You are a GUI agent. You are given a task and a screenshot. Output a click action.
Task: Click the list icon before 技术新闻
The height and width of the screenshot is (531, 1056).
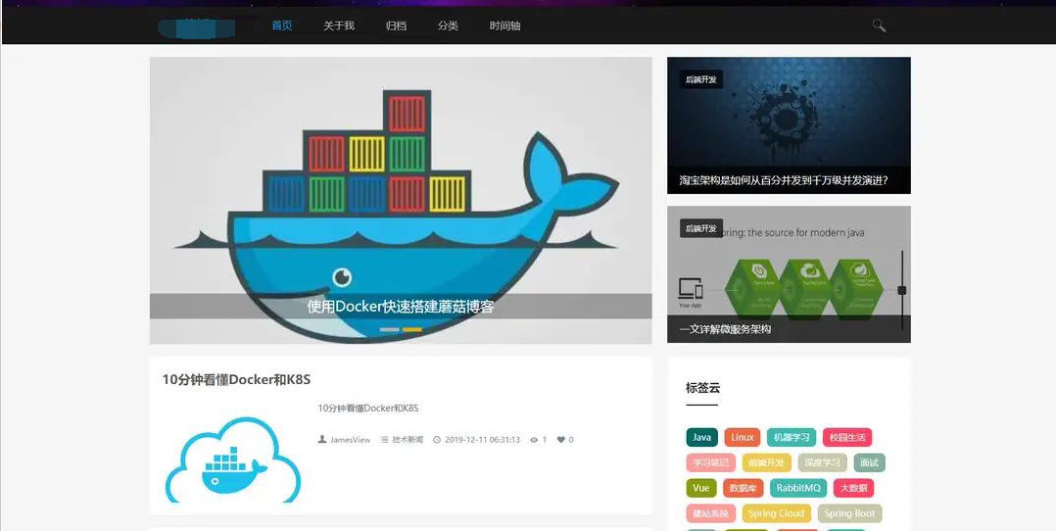click(x=385, y=440)
